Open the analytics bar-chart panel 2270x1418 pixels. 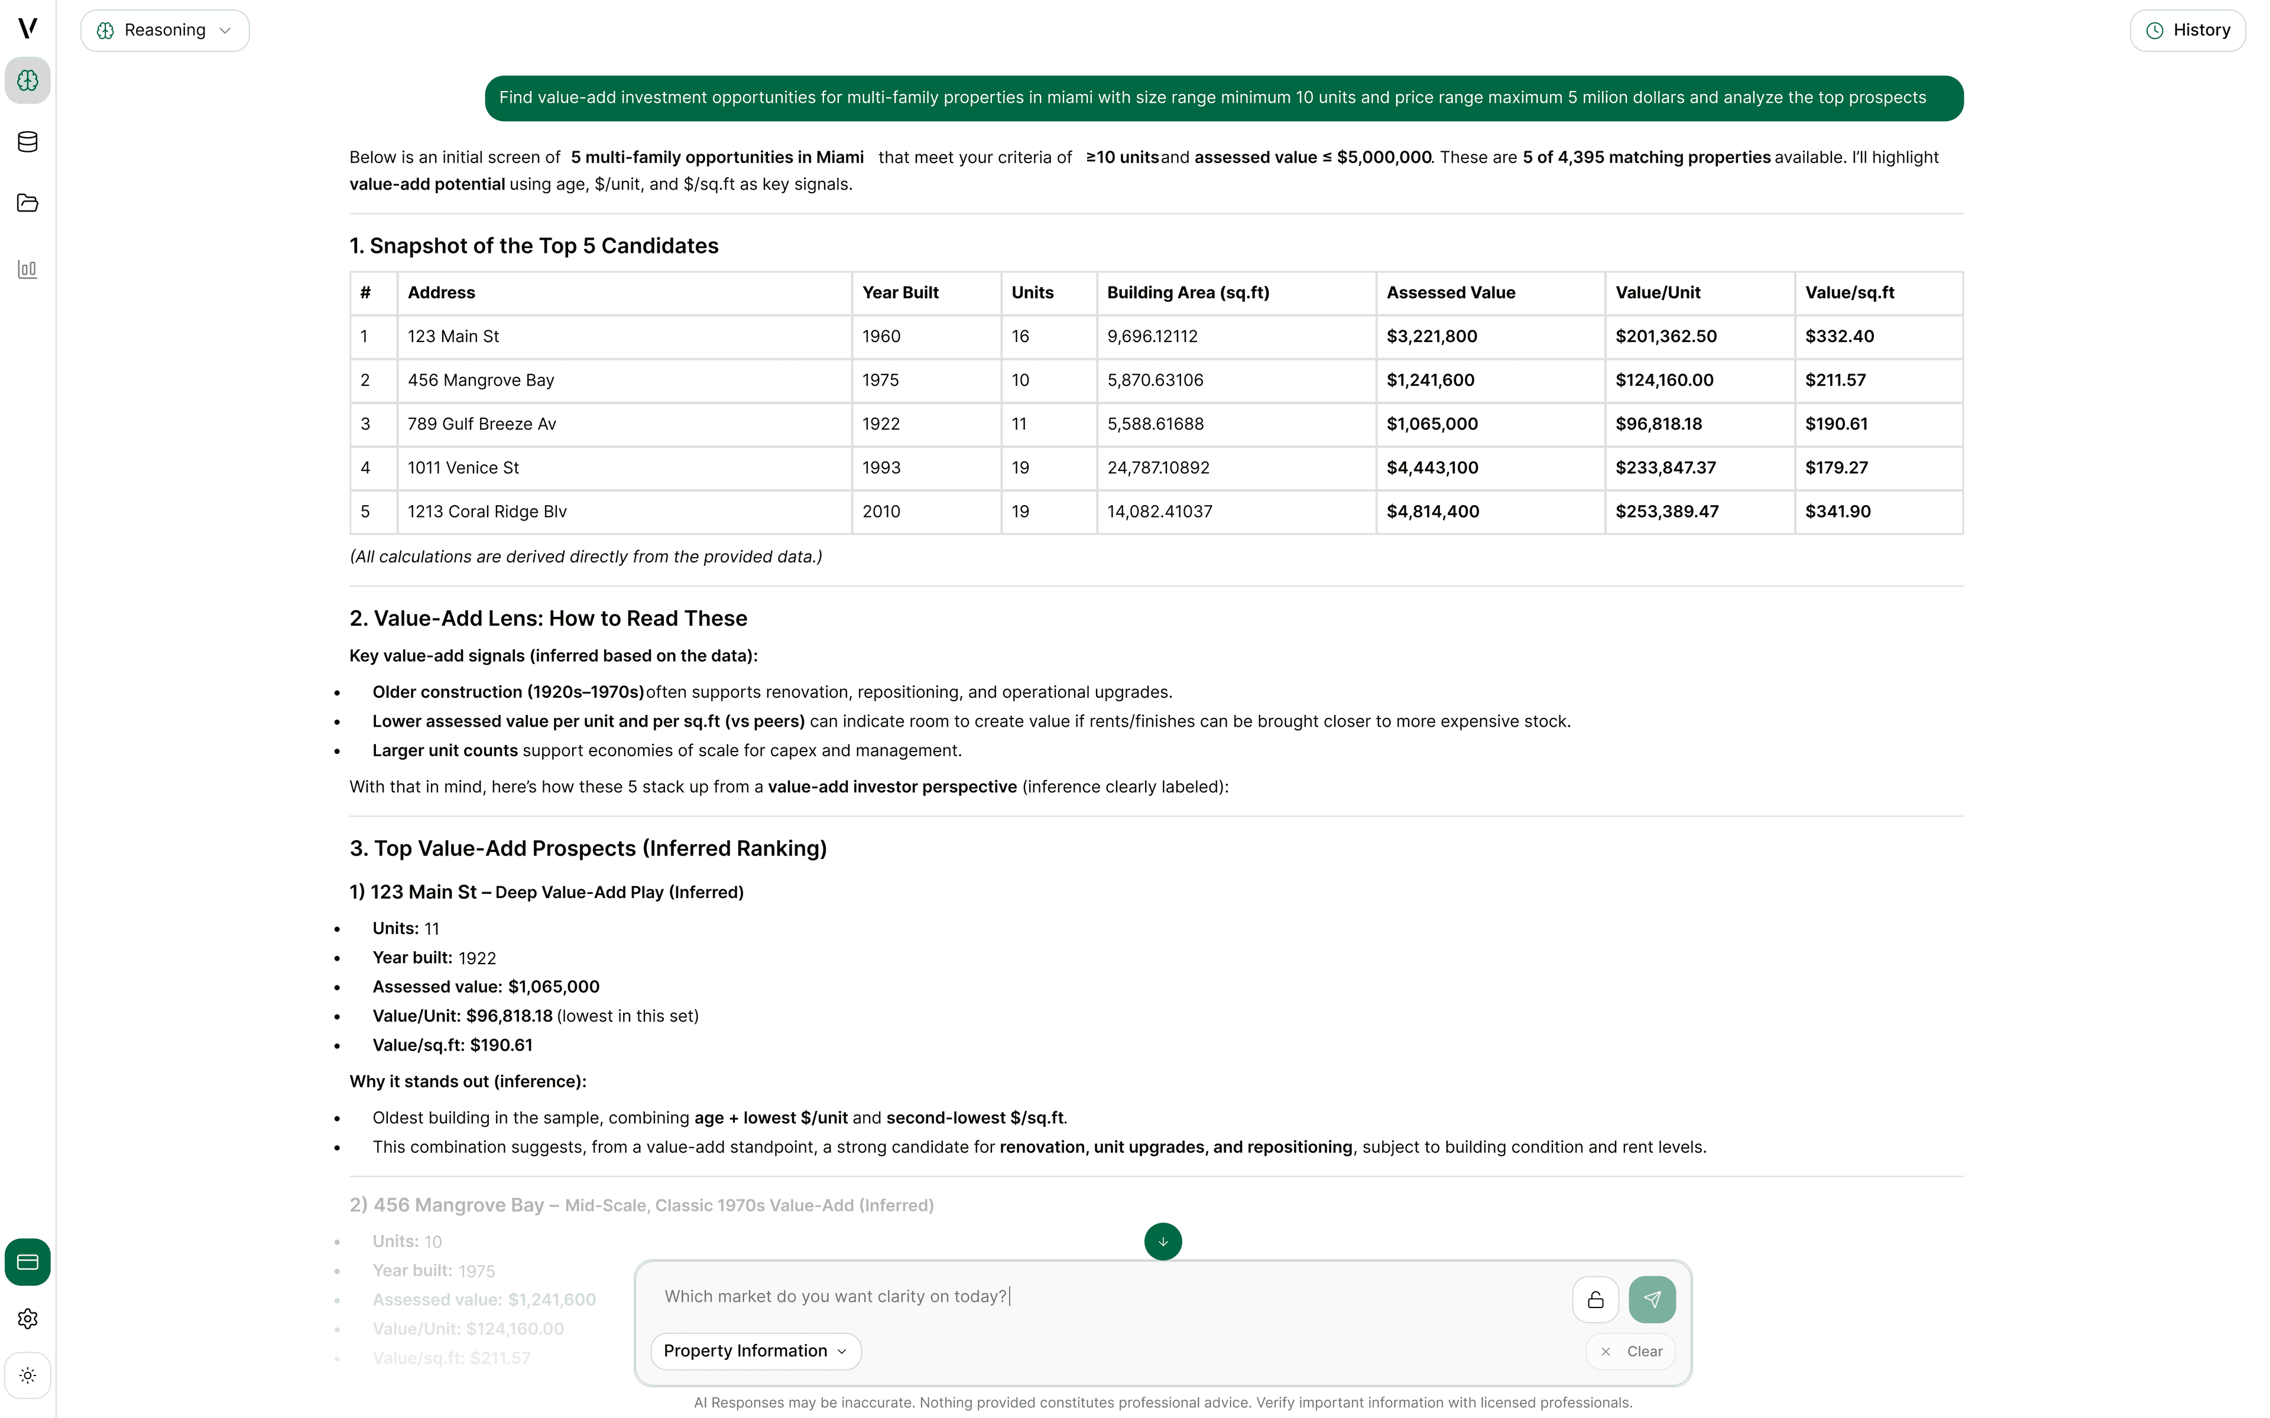pos(27,269)
